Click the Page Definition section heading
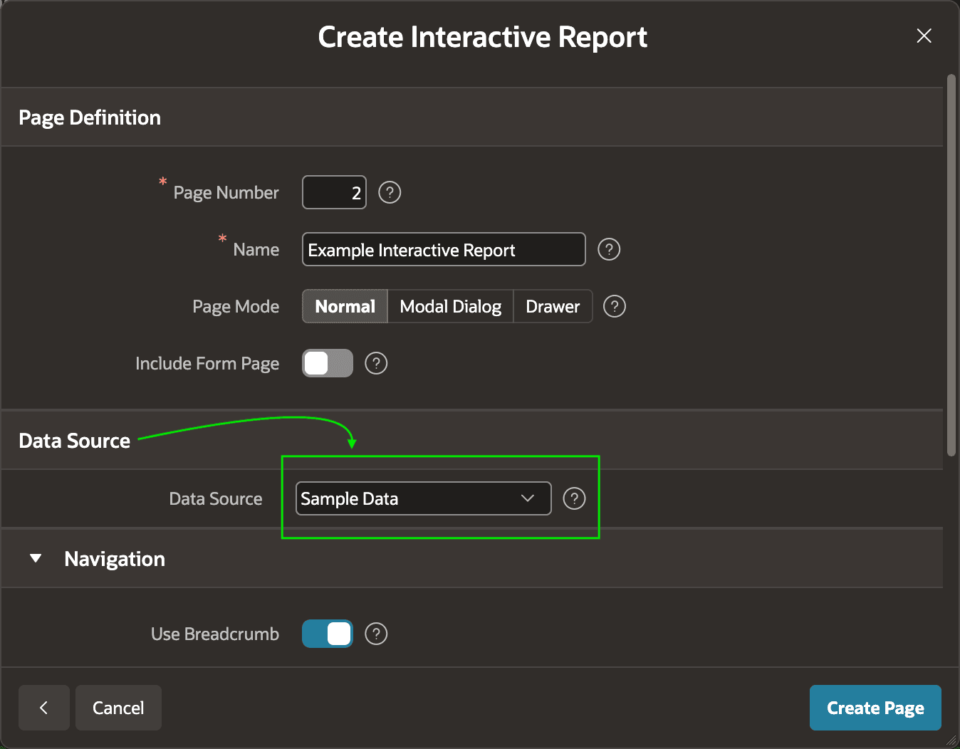The width and height of the screenshot is (960, 749). pyautogui.click(x=90, y=117)
